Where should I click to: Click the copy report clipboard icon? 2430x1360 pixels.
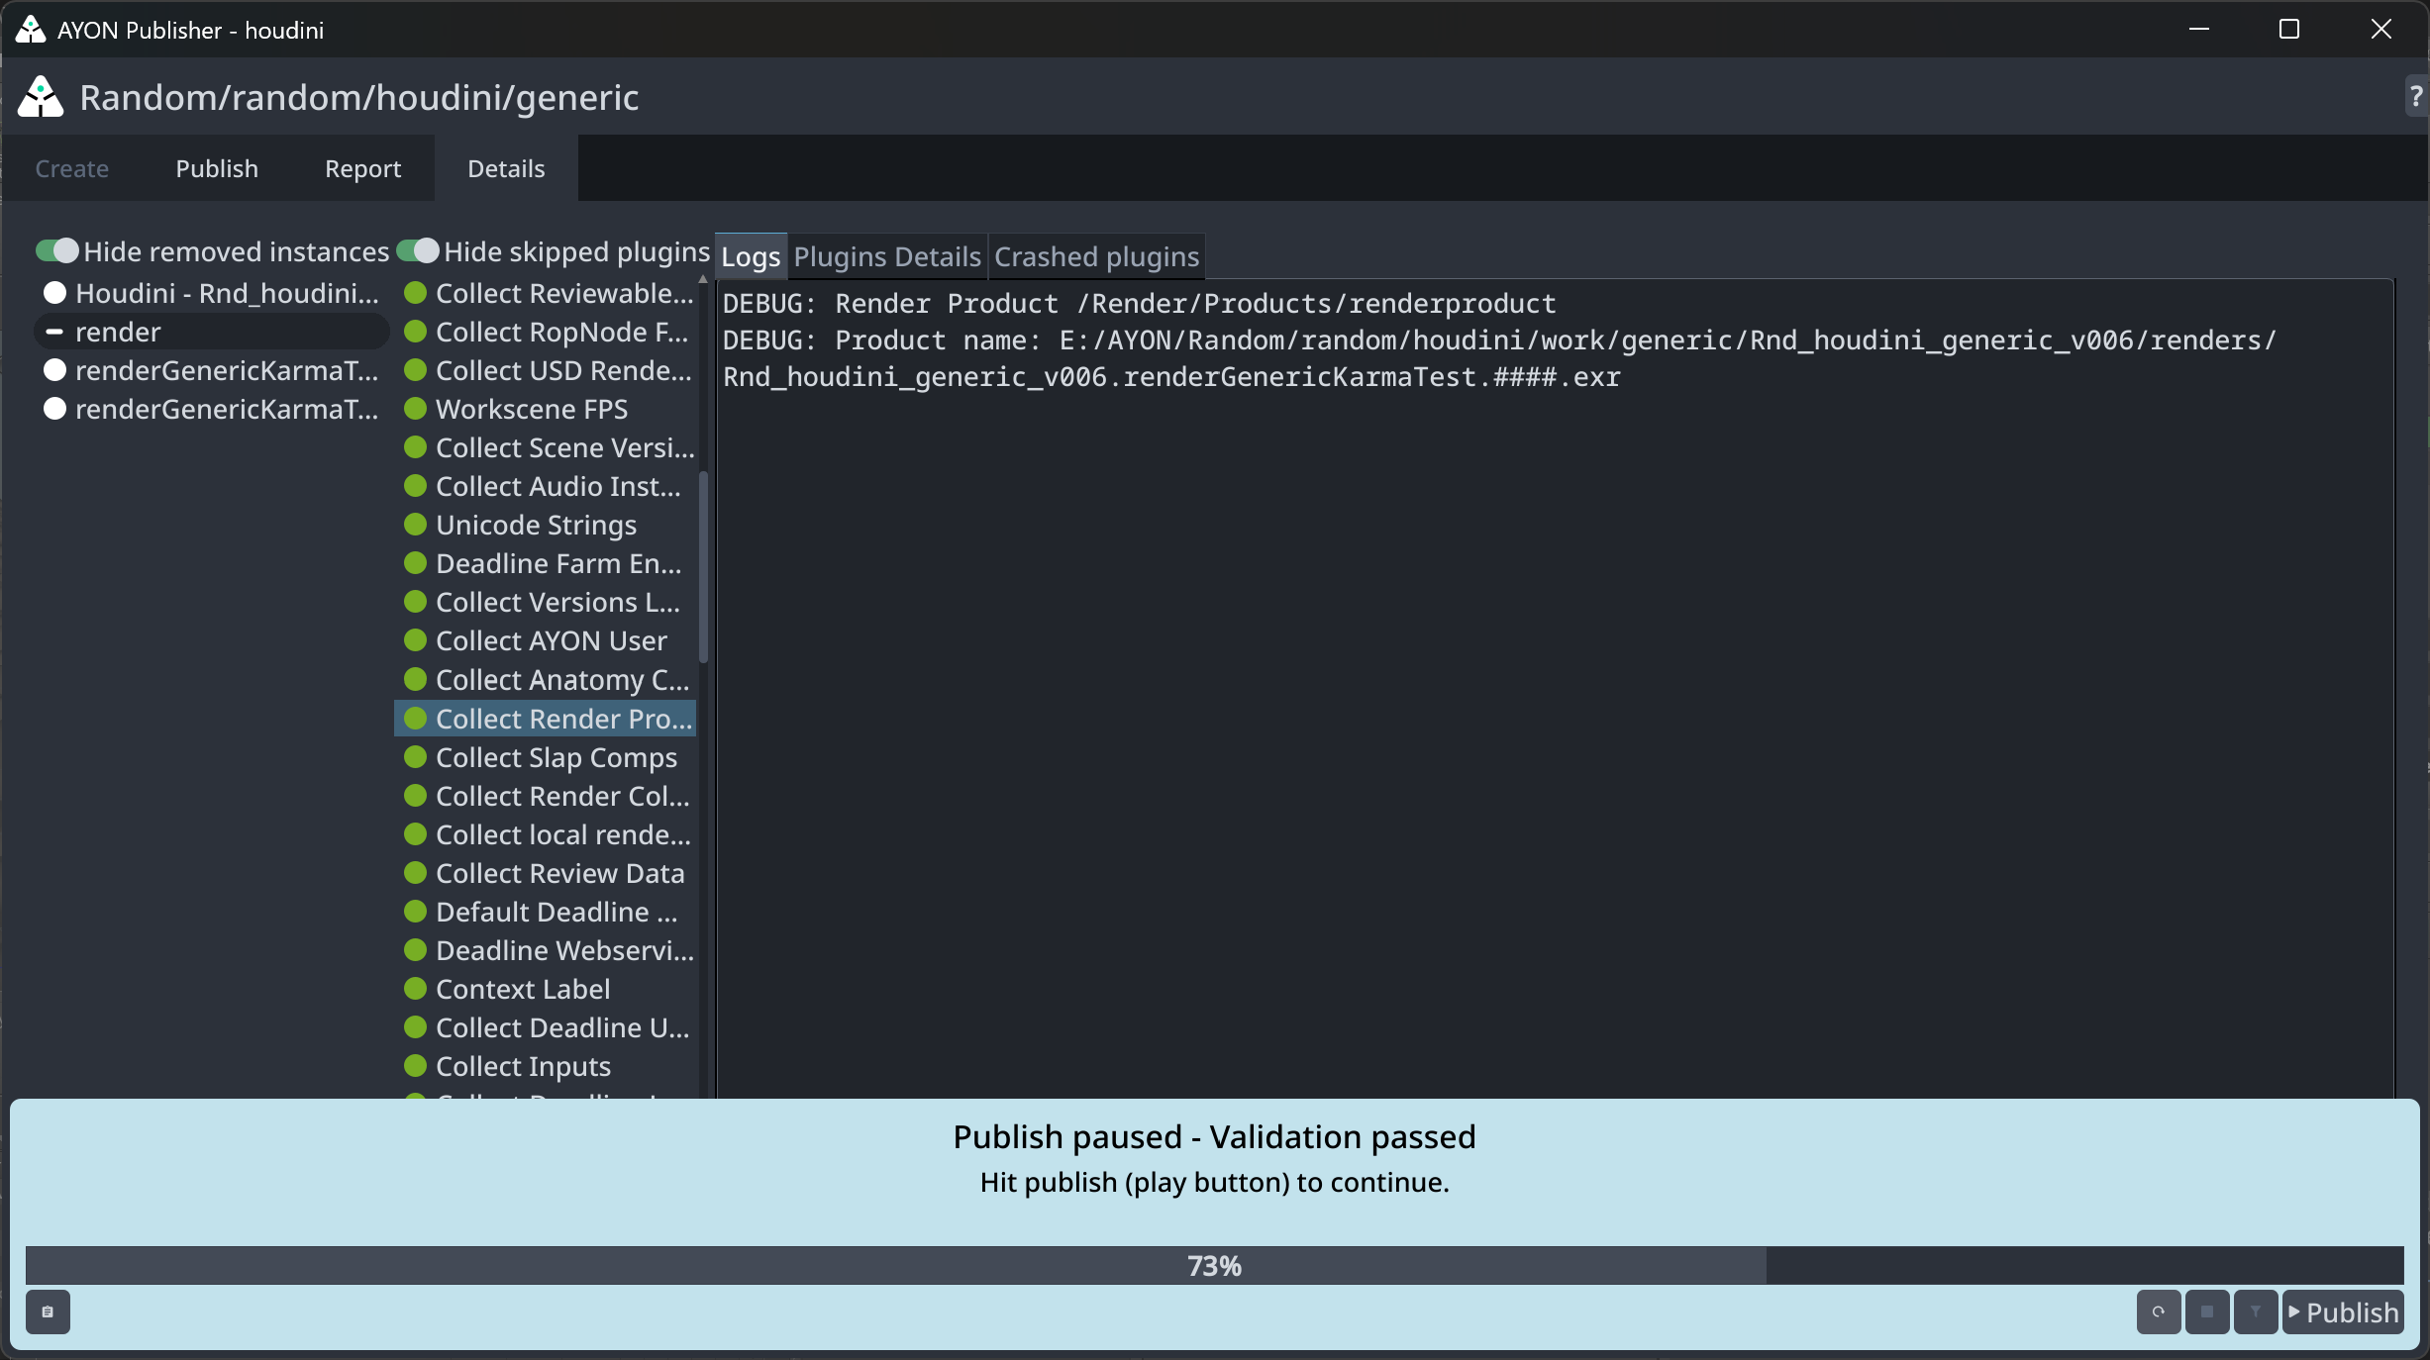(48, 1311)
